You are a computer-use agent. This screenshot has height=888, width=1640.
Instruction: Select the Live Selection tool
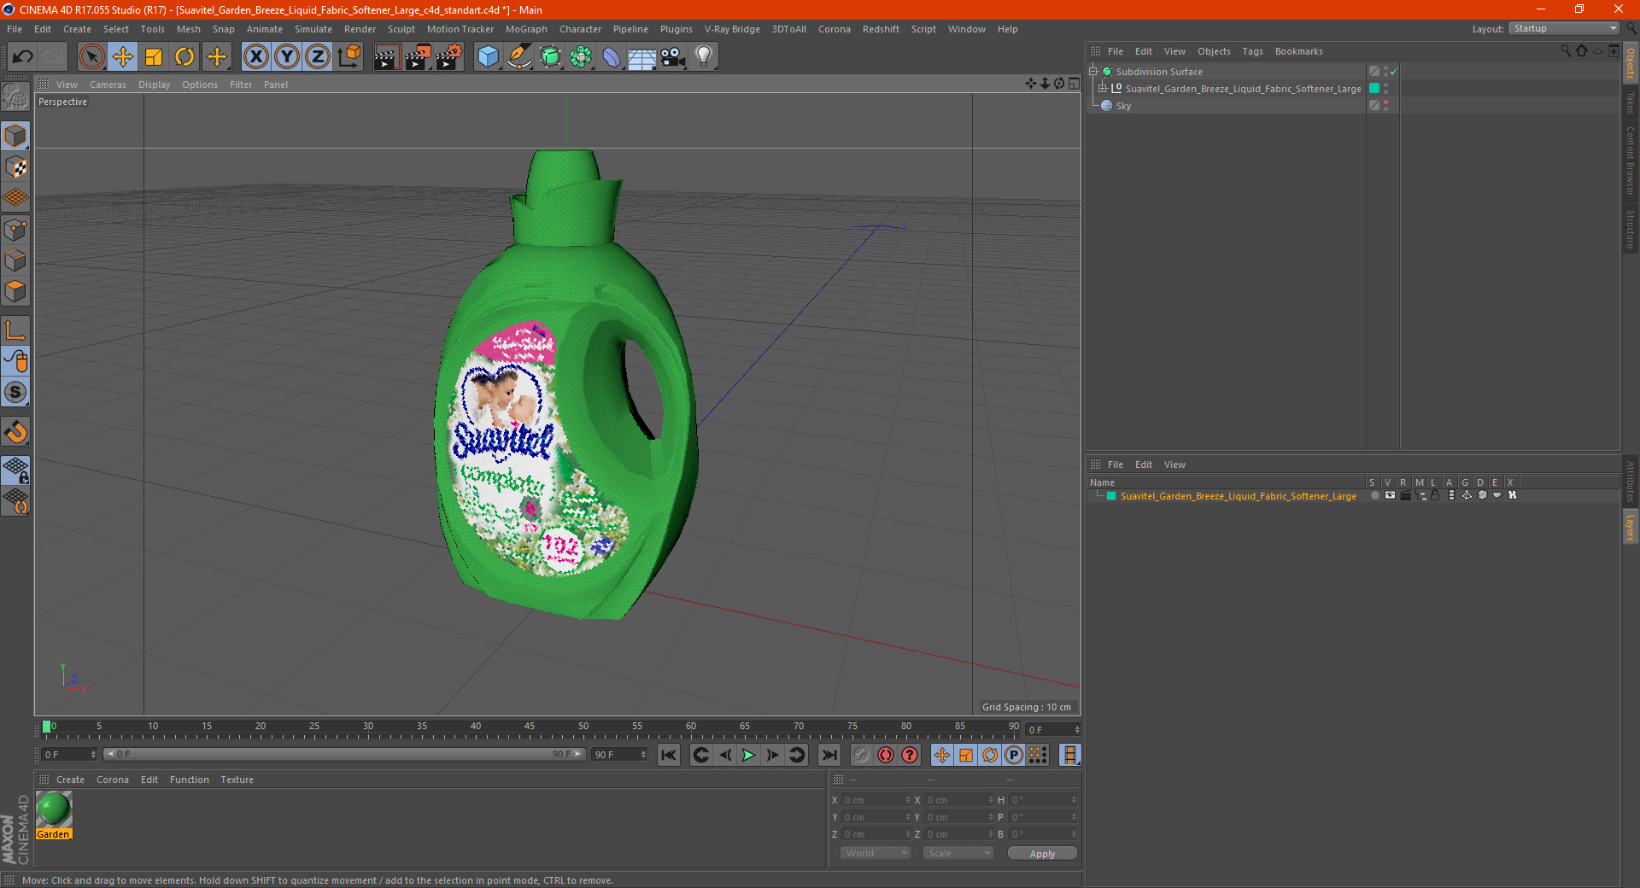[x=91, y=57]
